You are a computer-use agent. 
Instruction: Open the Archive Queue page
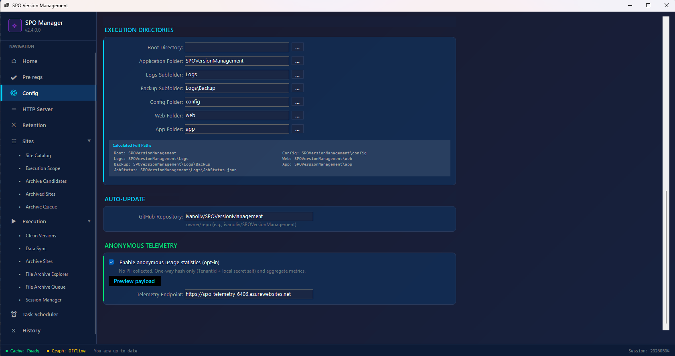41,207
